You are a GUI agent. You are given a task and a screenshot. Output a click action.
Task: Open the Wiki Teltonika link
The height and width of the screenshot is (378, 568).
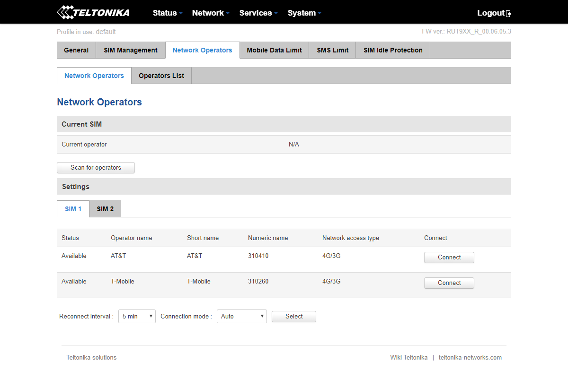coord(408,358)
